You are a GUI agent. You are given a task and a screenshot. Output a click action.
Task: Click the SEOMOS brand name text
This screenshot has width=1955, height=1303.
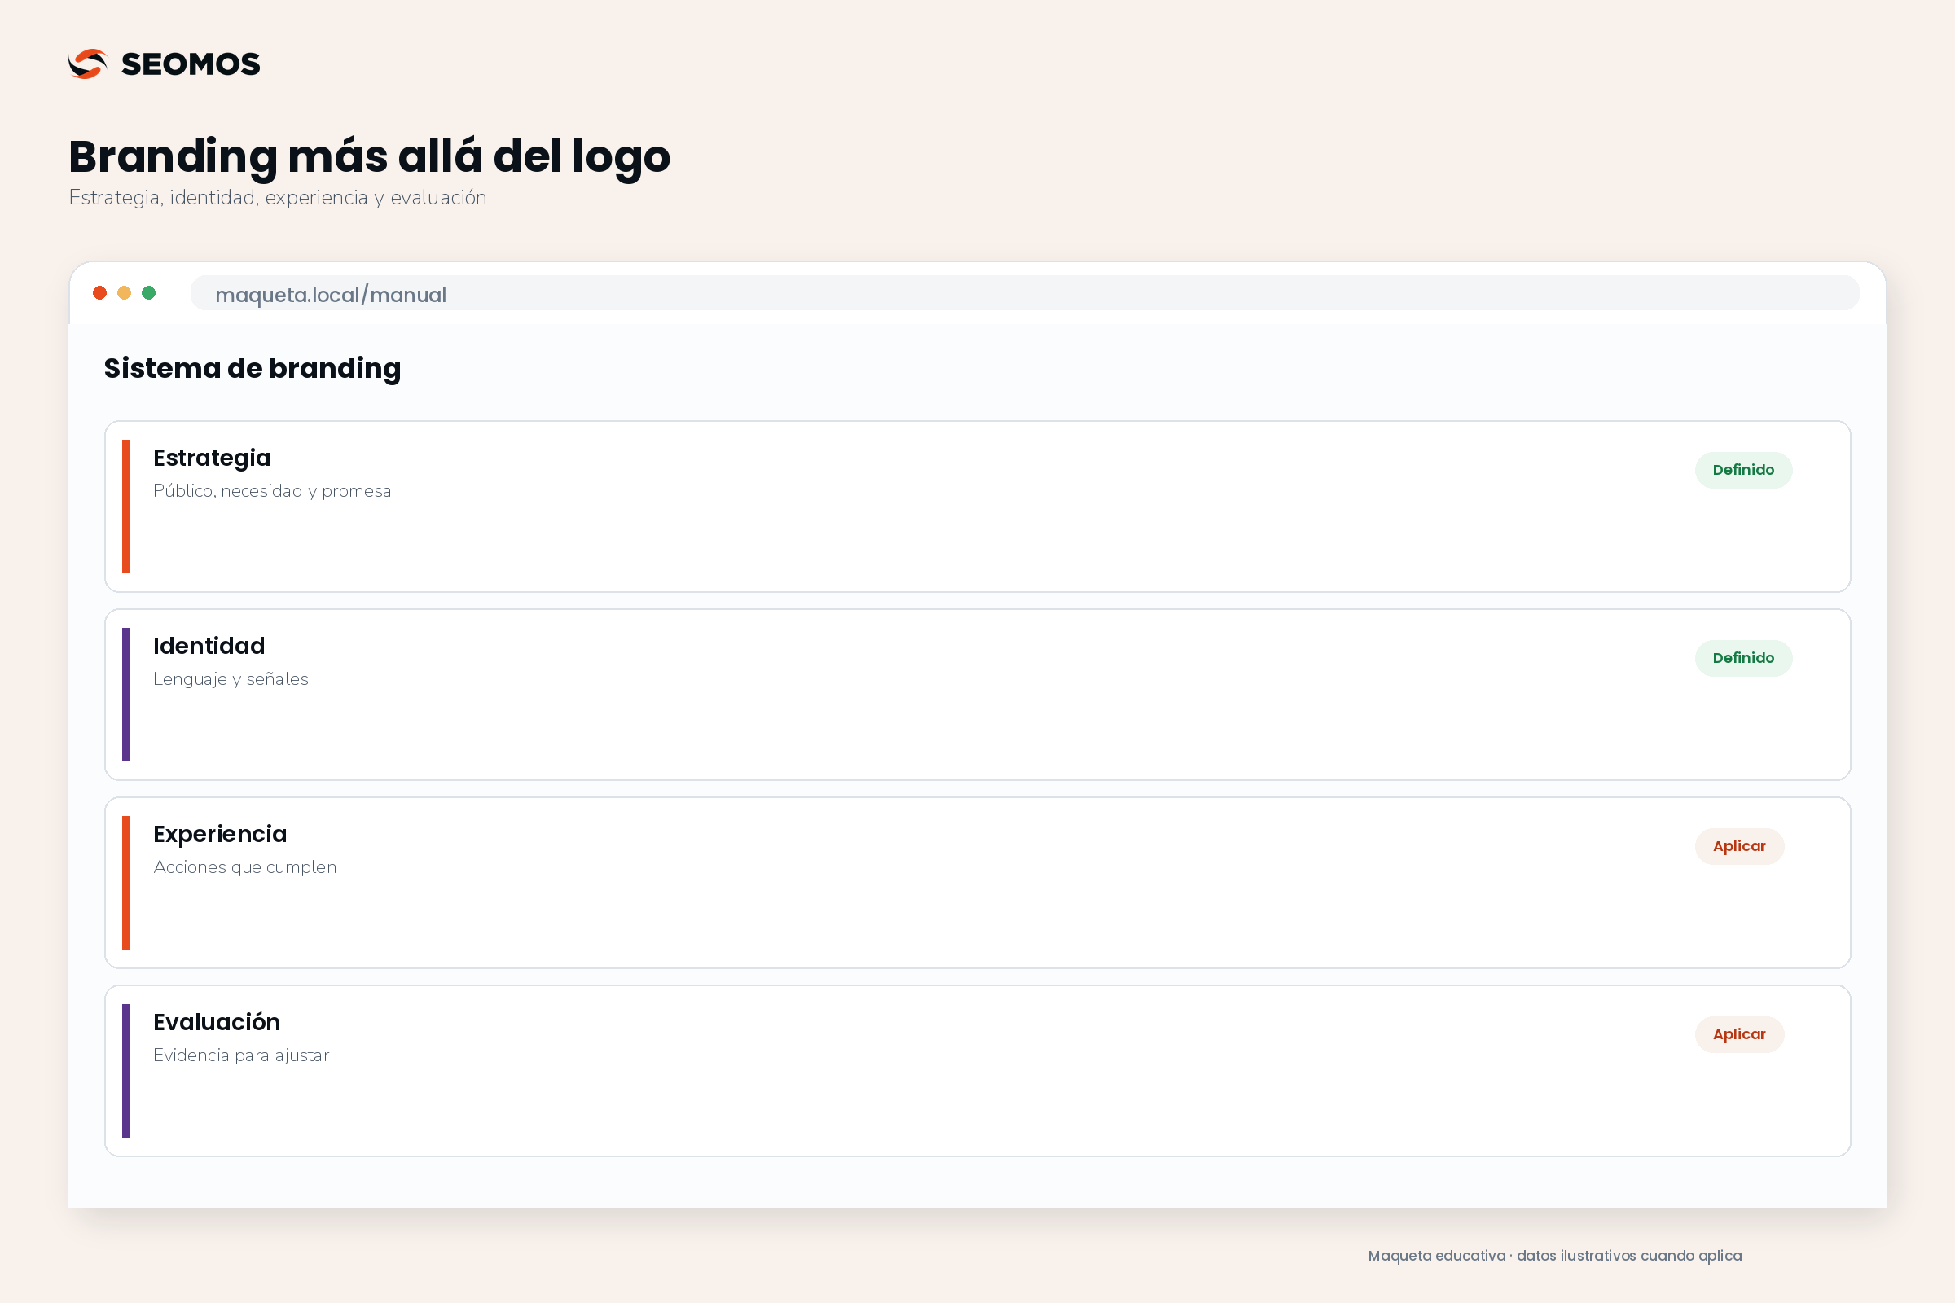[191, 64]
